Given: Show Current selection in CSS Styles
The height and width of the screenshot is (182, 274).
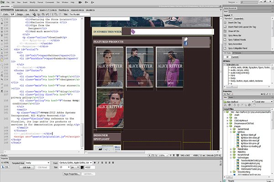Looking at the screenshot, I should click(x=235, y=57).
